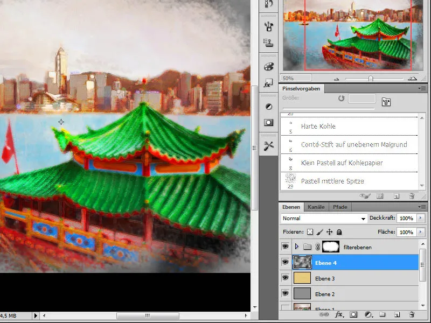Open the Normal blend mode dropdown

pyautogui.click(x=324, y=219)
